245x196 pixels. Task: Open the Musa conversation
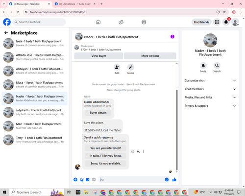pyautogui.click(x=34, y=85)
